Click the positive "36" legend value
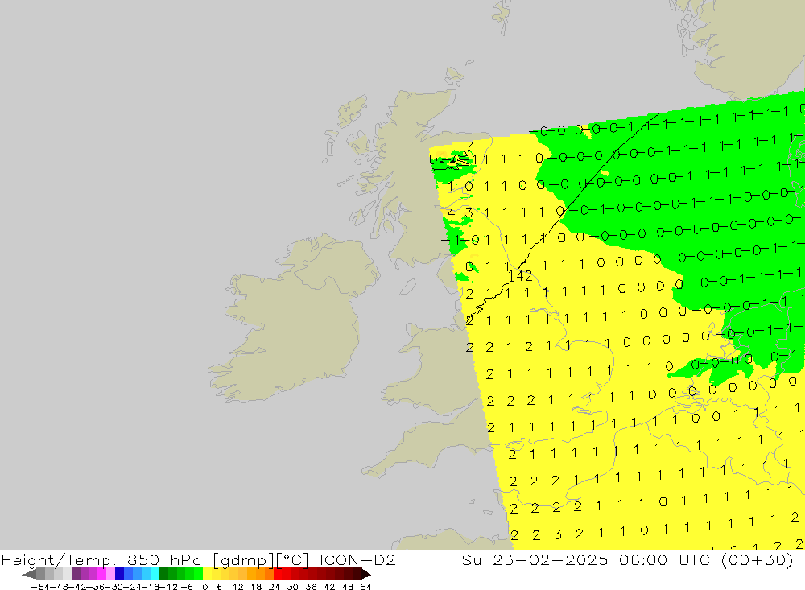This screenshot has height=590, width=805. coord(311,587)
